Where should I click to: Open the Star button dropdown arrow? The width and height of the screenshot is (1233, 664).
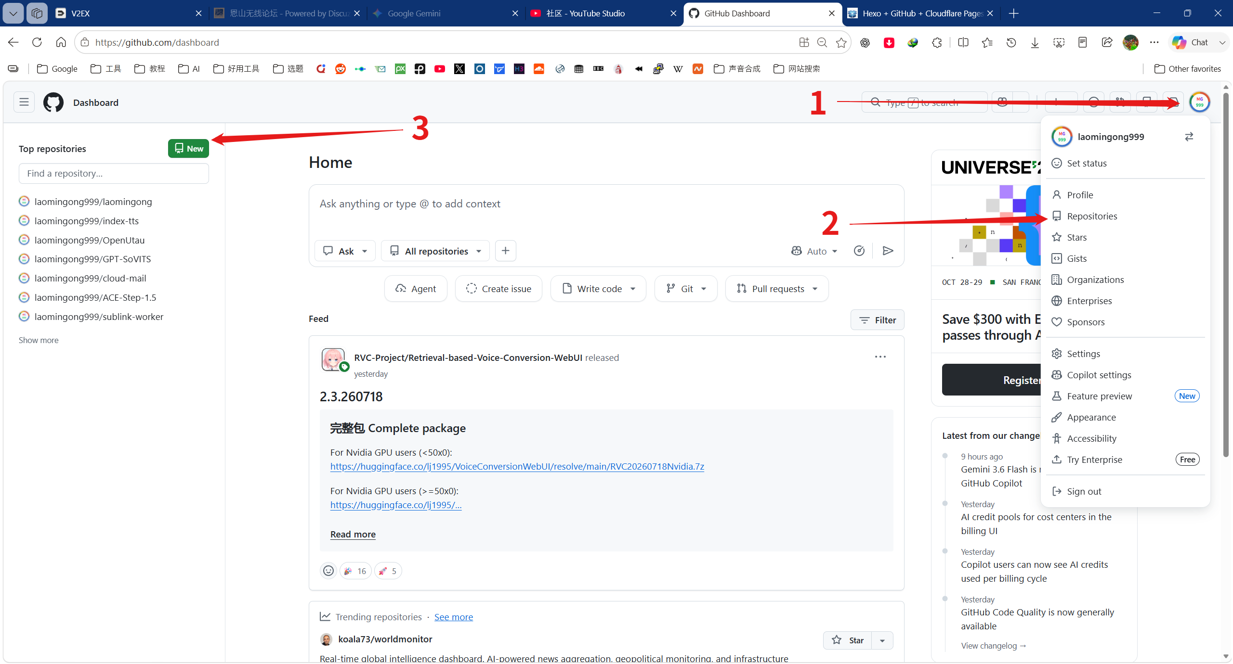click(x=882, y=640)
